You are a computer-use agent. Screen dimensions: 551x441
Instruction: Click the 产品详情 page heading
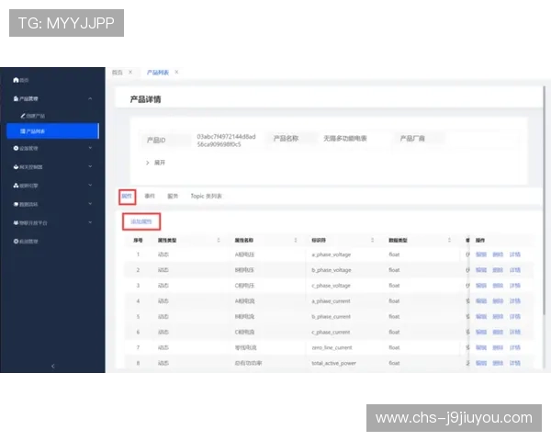click(x=145, y=99)
